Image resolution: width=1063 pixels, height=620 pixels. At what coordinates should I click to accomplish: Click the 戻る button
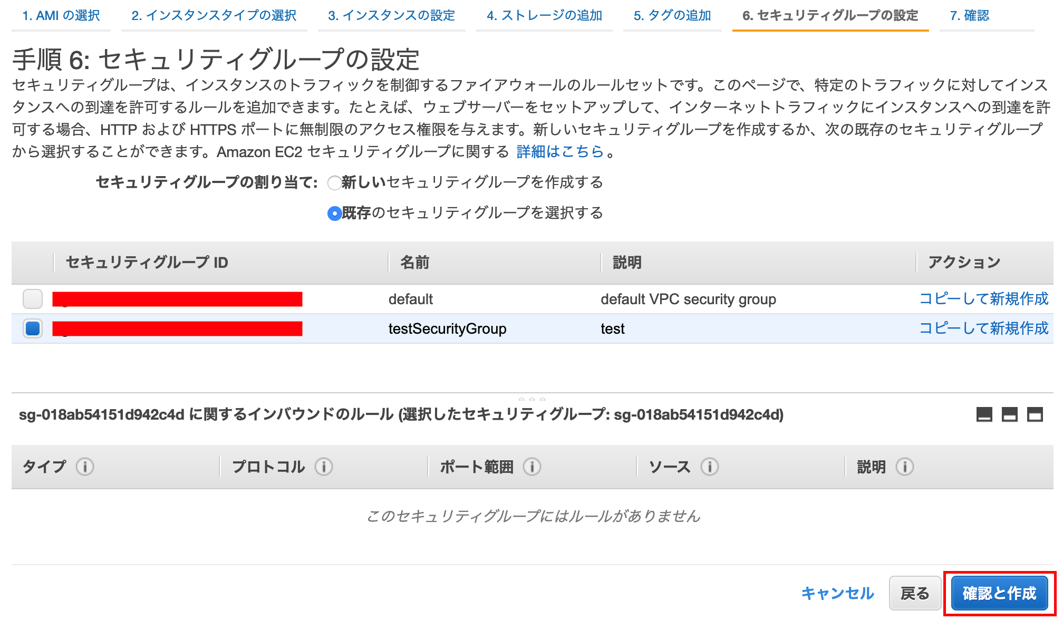[914, 594]
